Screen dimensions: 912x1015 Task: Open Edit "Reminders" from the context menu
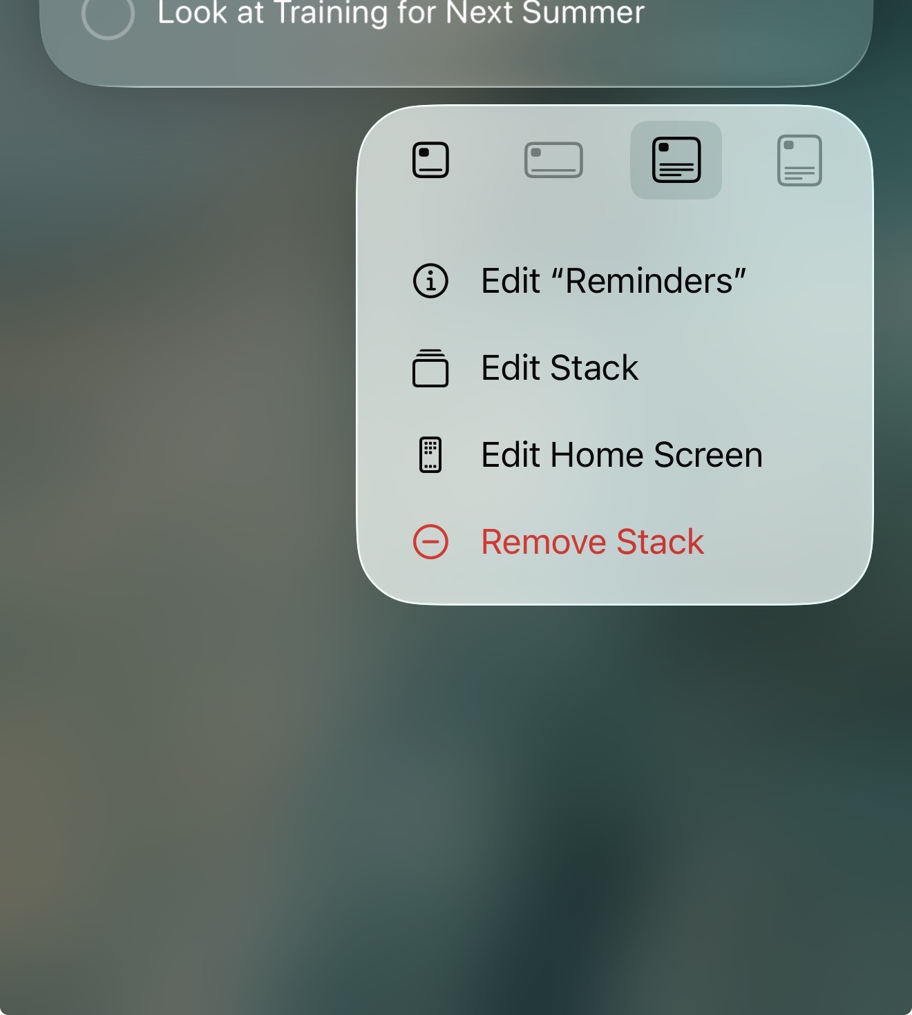click(x=614, y=281)
